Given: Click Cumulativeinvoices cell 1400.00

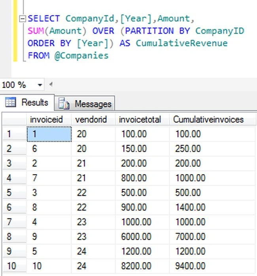Looking at the screenshot, I should coord(212,207).
